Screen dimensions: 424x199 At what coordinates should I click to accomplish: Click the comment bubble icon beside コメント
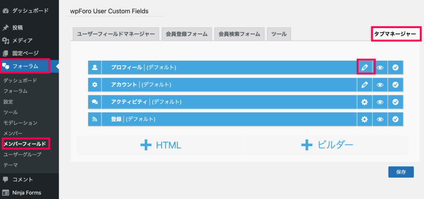pyautogui.click(x=6, y=180)
